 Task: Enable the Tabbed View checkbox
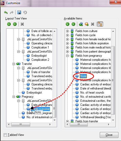[x=5, y=135]
